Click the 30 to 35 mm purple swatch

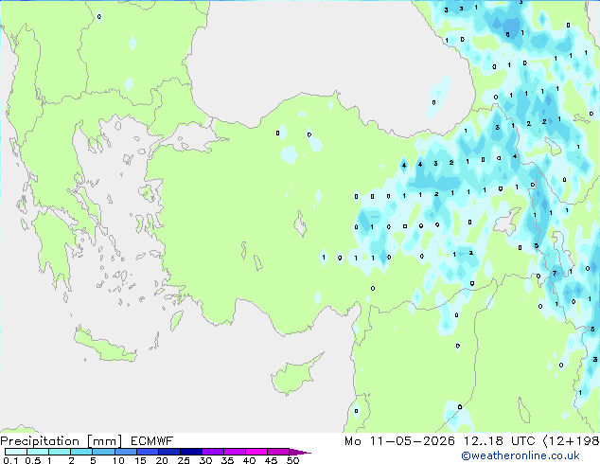coord(213,452)
